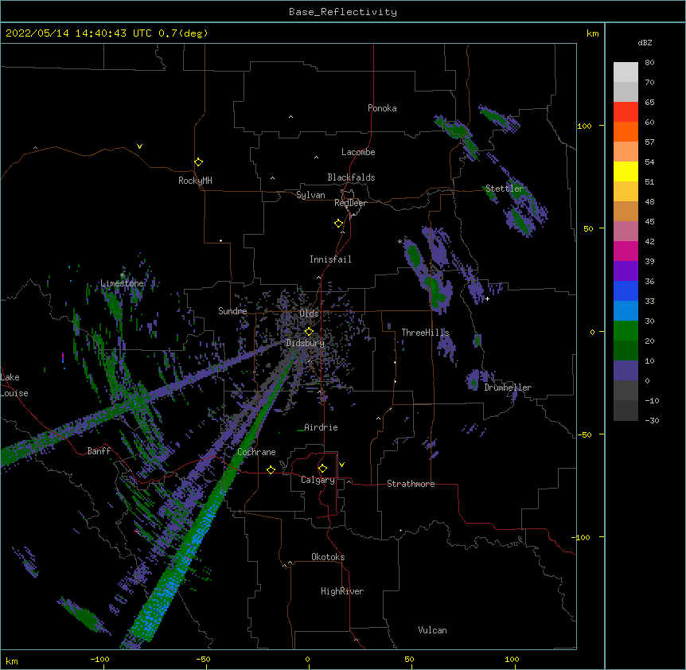This screenshot has height=670, width=686.
Task: Click the Drumheller label
Action: 508,388
